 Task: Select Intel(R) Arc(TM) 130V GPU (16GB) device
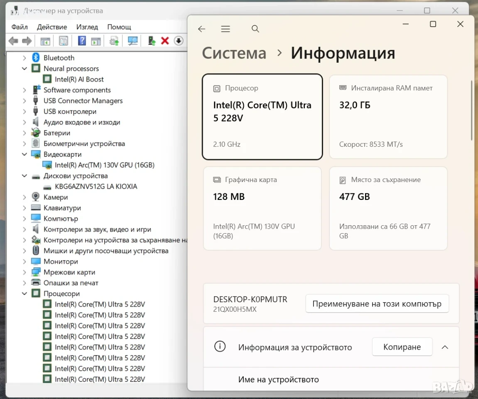point(105,165)
